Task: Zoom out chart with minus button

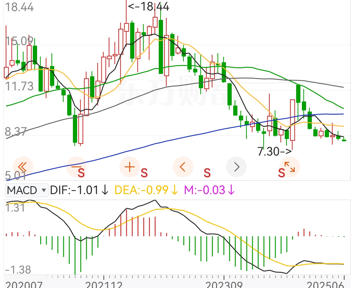Action: (76, 167)
